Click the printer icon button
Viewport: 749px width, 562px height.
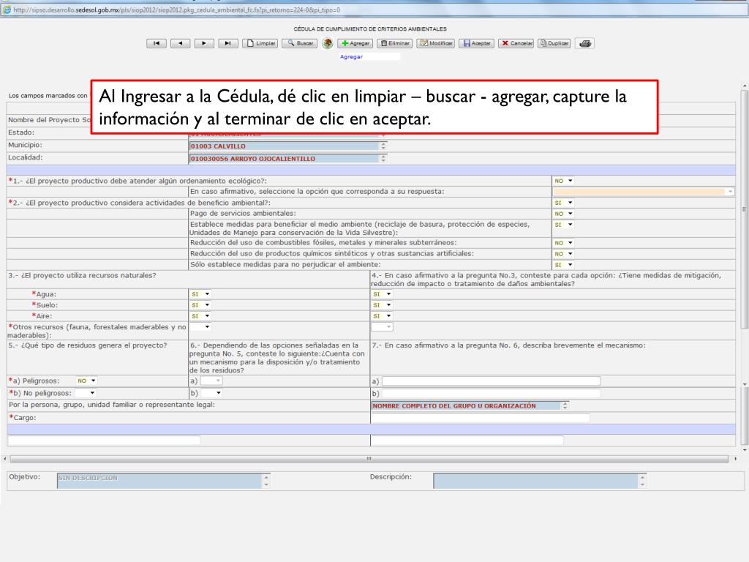pyautogui.click(x=584, y=43)
